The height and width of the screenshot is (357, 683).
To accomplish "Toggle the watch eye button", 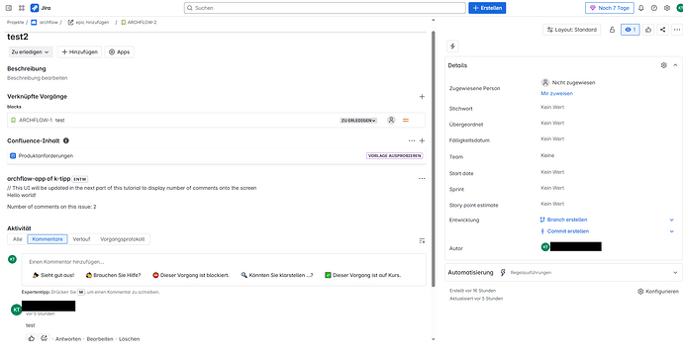I will tap(630, 30).
